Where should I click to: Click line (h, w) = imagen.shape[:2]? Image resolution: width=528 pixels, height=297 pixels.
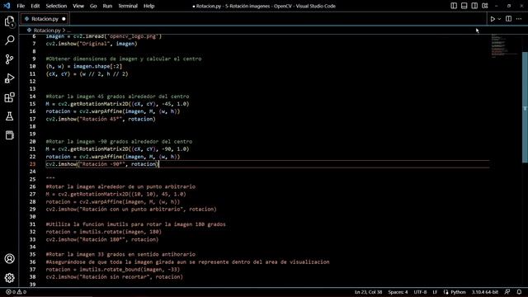pos(84,66)
